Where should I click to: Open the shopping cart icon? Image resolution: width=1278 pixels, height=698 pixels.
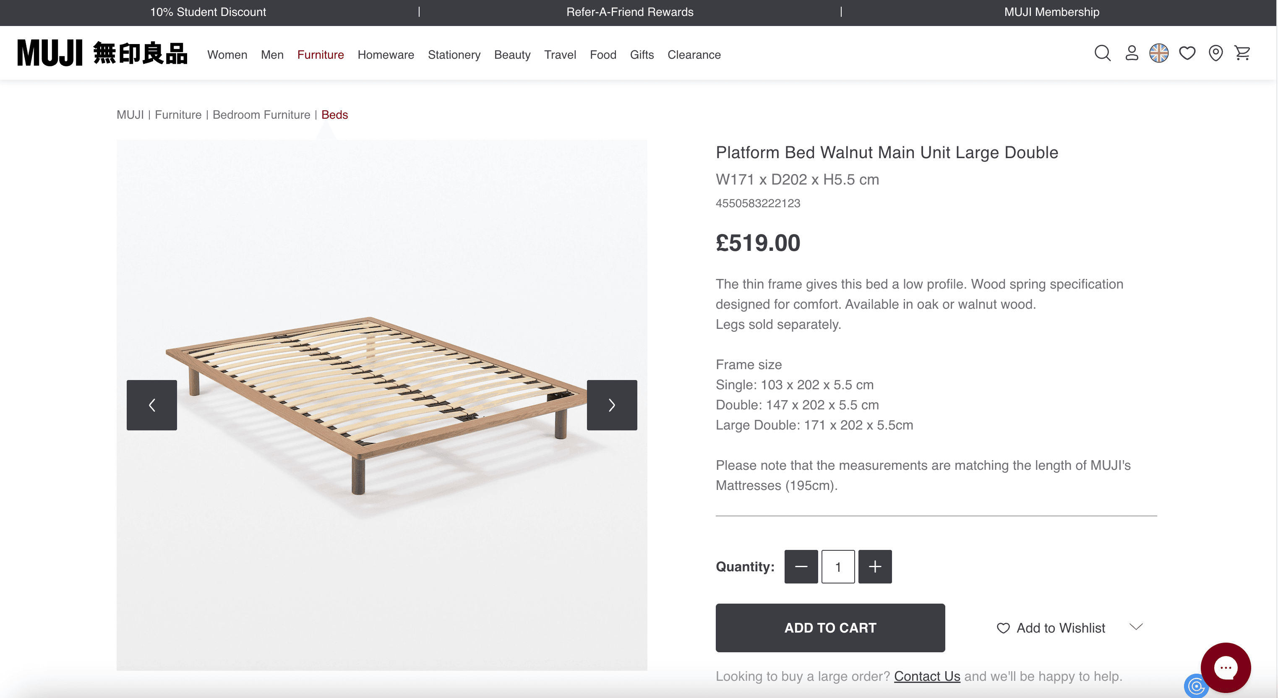pyautogui.click(x=1242, y=53)
